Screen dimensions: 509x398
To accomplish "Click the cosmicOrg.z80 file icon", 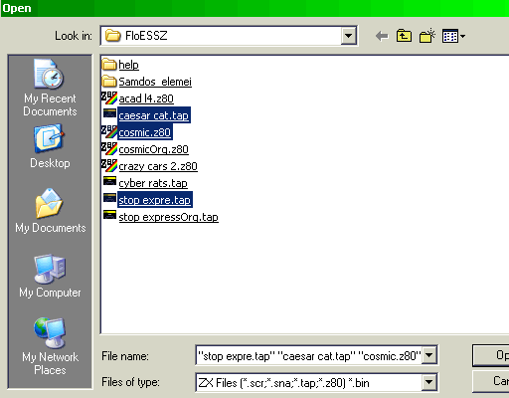I will (109, 149).
